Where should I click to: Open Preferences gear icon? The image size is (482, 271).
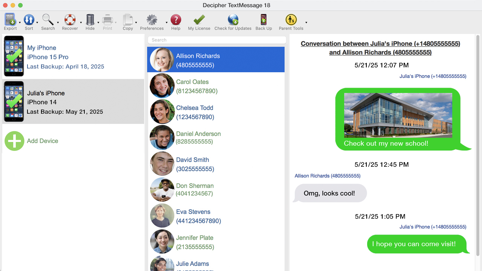[x=152, y=20]
